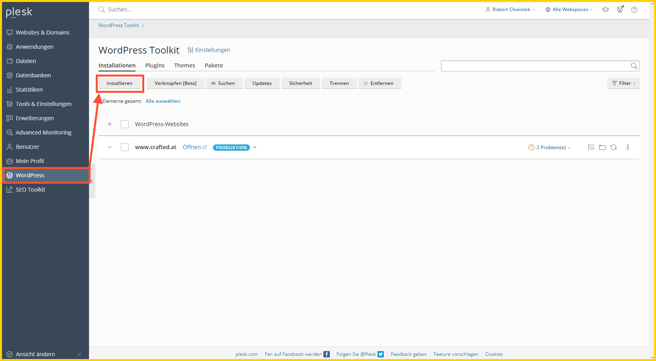Click Ansicht ändern at sidebar bottom
This screenshot has height=361, width=656.
tap(35, 354)
